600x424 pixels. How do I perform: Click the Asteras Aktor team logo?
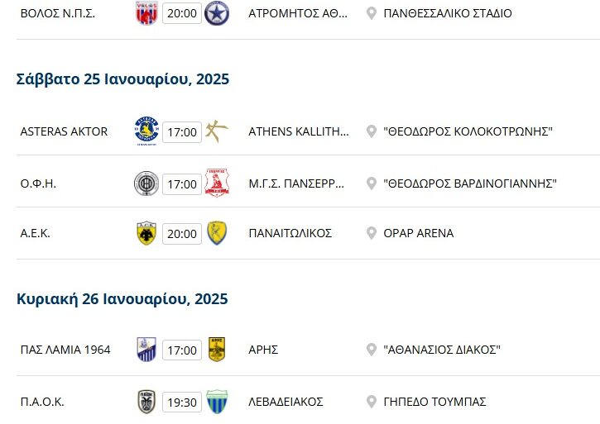(x=146, y=131)
